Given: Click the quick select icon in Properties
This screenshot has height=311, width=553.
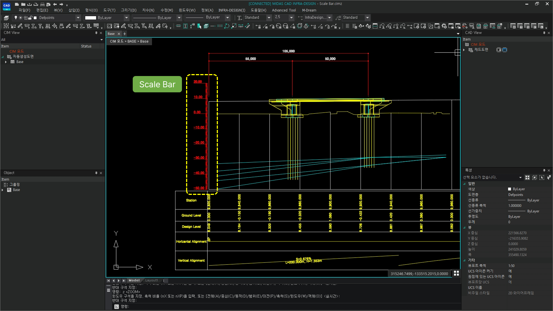Looking at the screenshot, I should pyautogui.click(x=549, y=177).
